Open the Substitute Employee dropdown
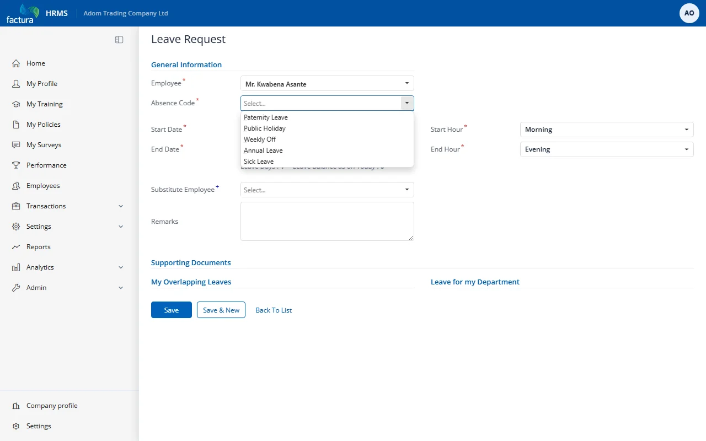706x441 pixels. click(327, 190)
